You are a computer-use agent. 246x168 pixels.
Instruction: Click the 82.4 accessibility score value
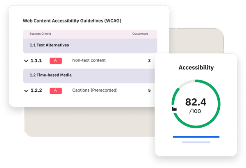[x=196, y=102]
